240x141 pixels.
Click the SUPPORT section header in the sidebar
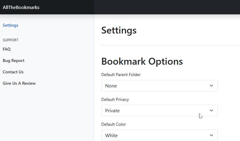11,40
